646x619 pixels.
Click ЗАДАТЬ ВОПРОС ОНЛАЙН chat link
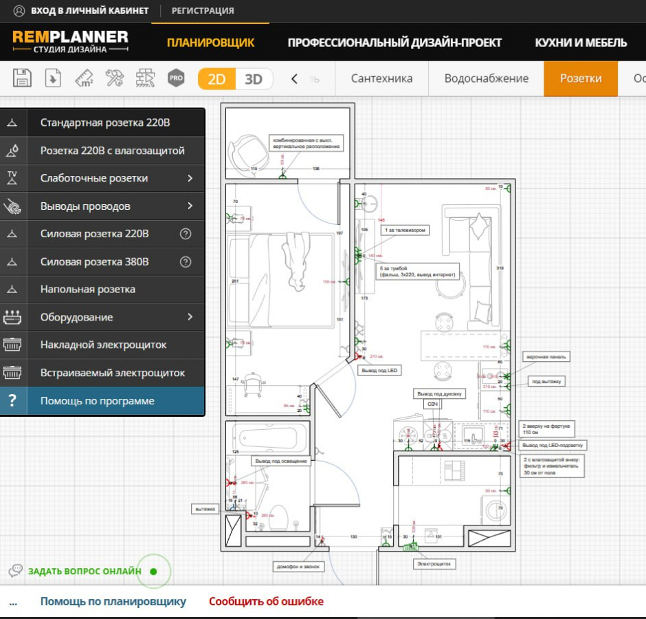85,571
